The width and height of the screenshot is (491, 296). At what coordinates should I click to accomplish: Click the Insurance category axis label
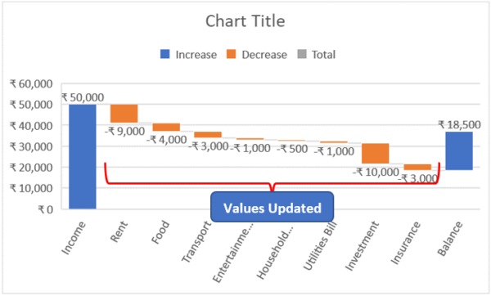406,243
